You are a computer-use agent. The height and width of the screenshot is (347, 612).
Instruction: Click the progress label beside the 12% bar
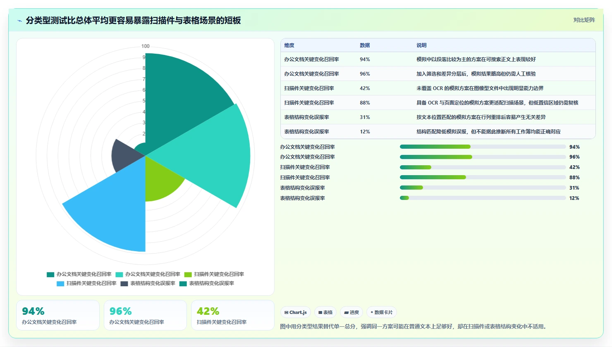[x=302, y=198]
